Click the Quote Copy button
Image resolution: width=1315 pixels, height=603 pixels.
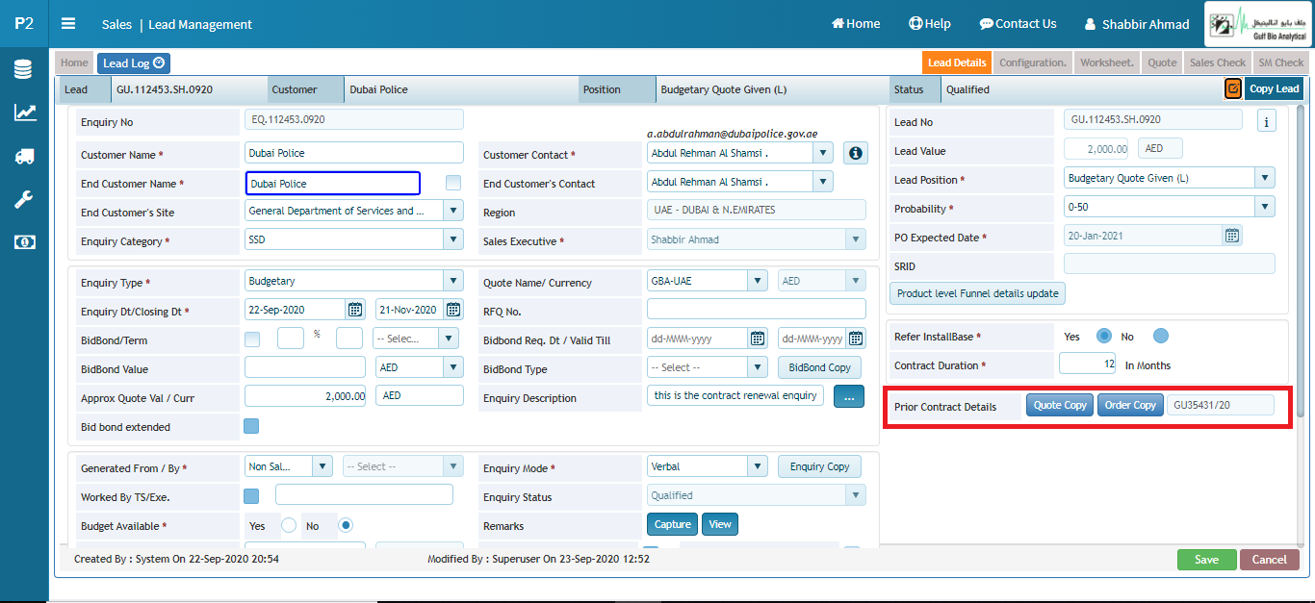tap(1060, 405)
